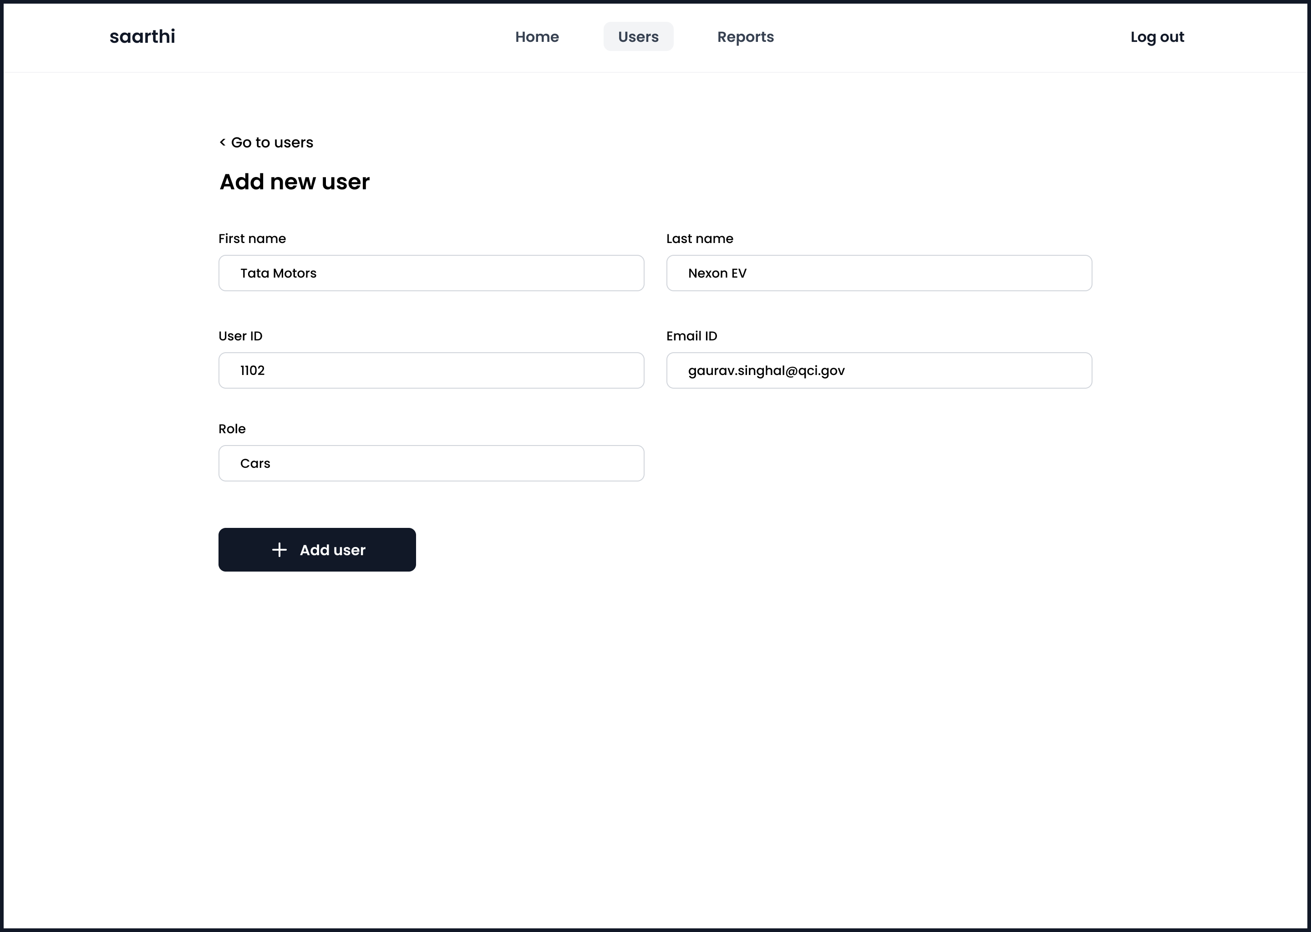Go back via Go to users link
Screen dimensions: 1311x932
click(271, 142)
